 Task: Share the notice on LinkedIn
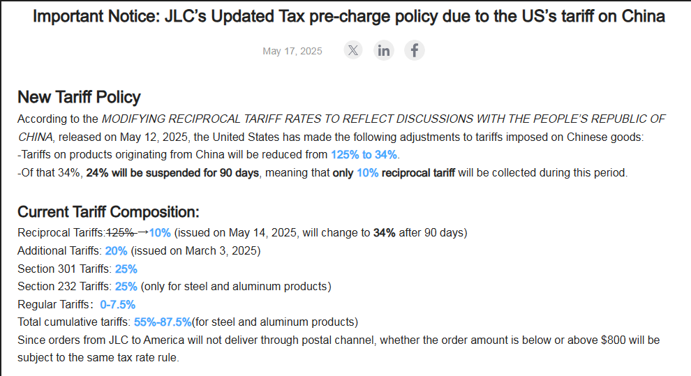(x=384, y=50)
